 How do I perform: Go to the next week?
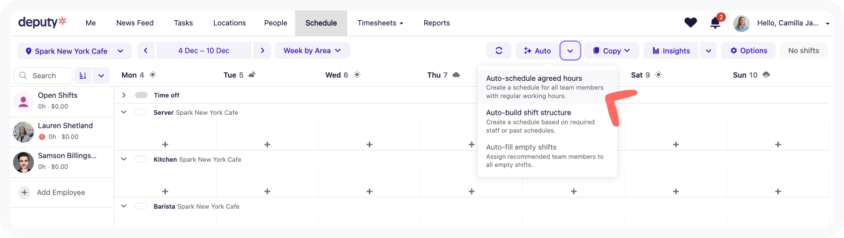pyautogui.click(x=262, y=51)
